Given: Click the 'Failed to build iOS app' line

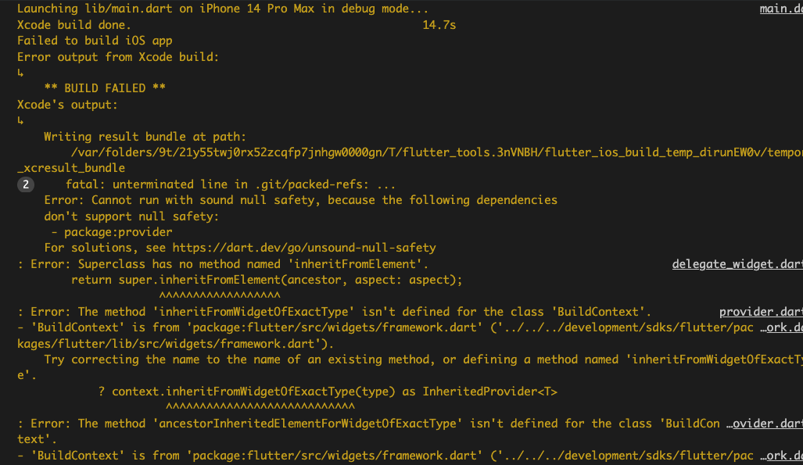Looking at the screenshot, I should [95, 41].
